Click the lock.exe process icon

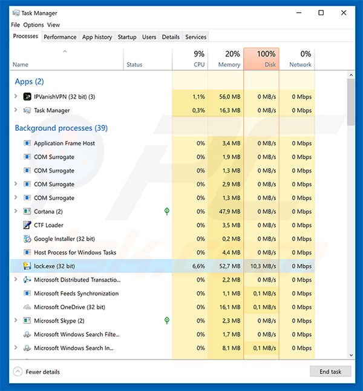27,266
